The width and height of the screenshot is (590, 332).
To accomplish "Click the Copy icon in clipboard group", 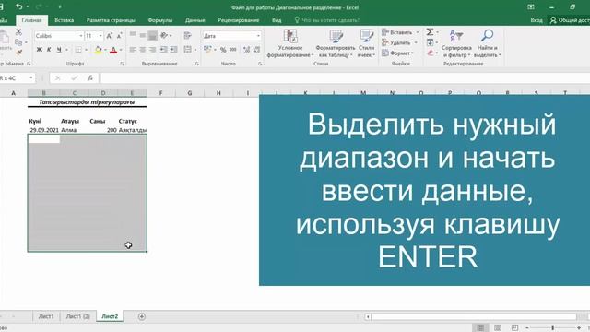I will (x=18, y=42).
